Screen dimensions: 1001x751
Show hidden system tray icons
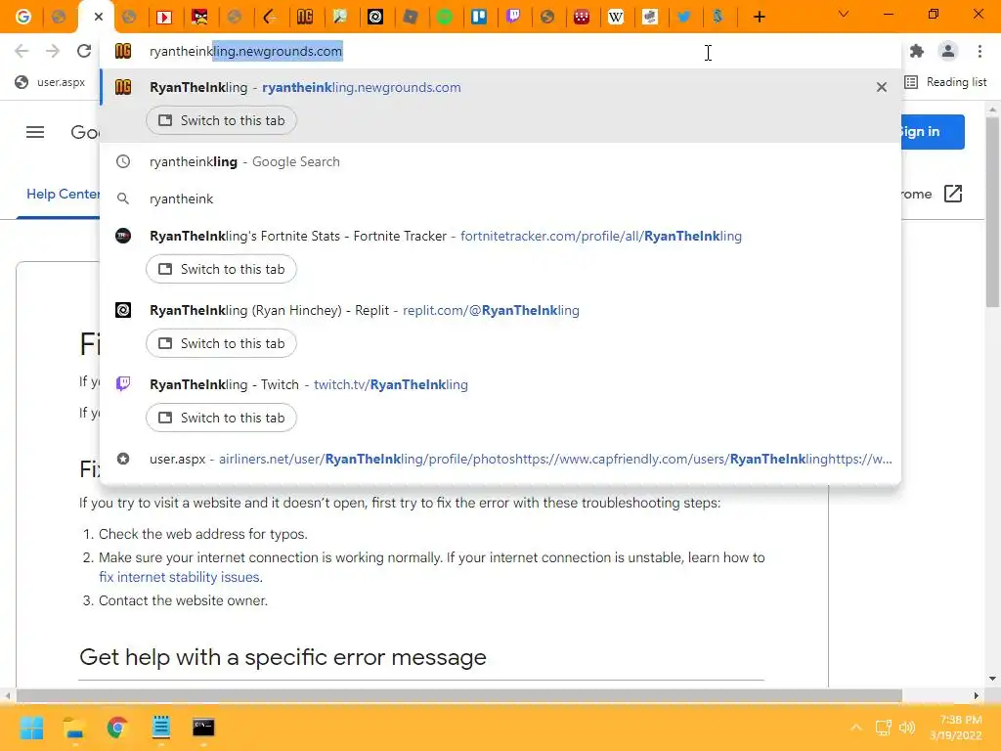856,728
